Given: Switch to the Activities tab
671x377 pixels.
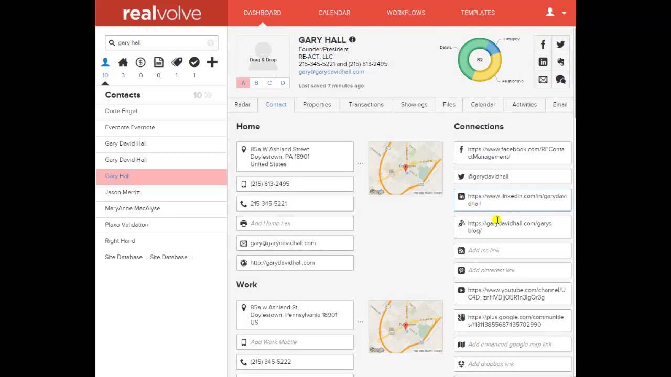Looking at the screenshot, I should (524, 105).
